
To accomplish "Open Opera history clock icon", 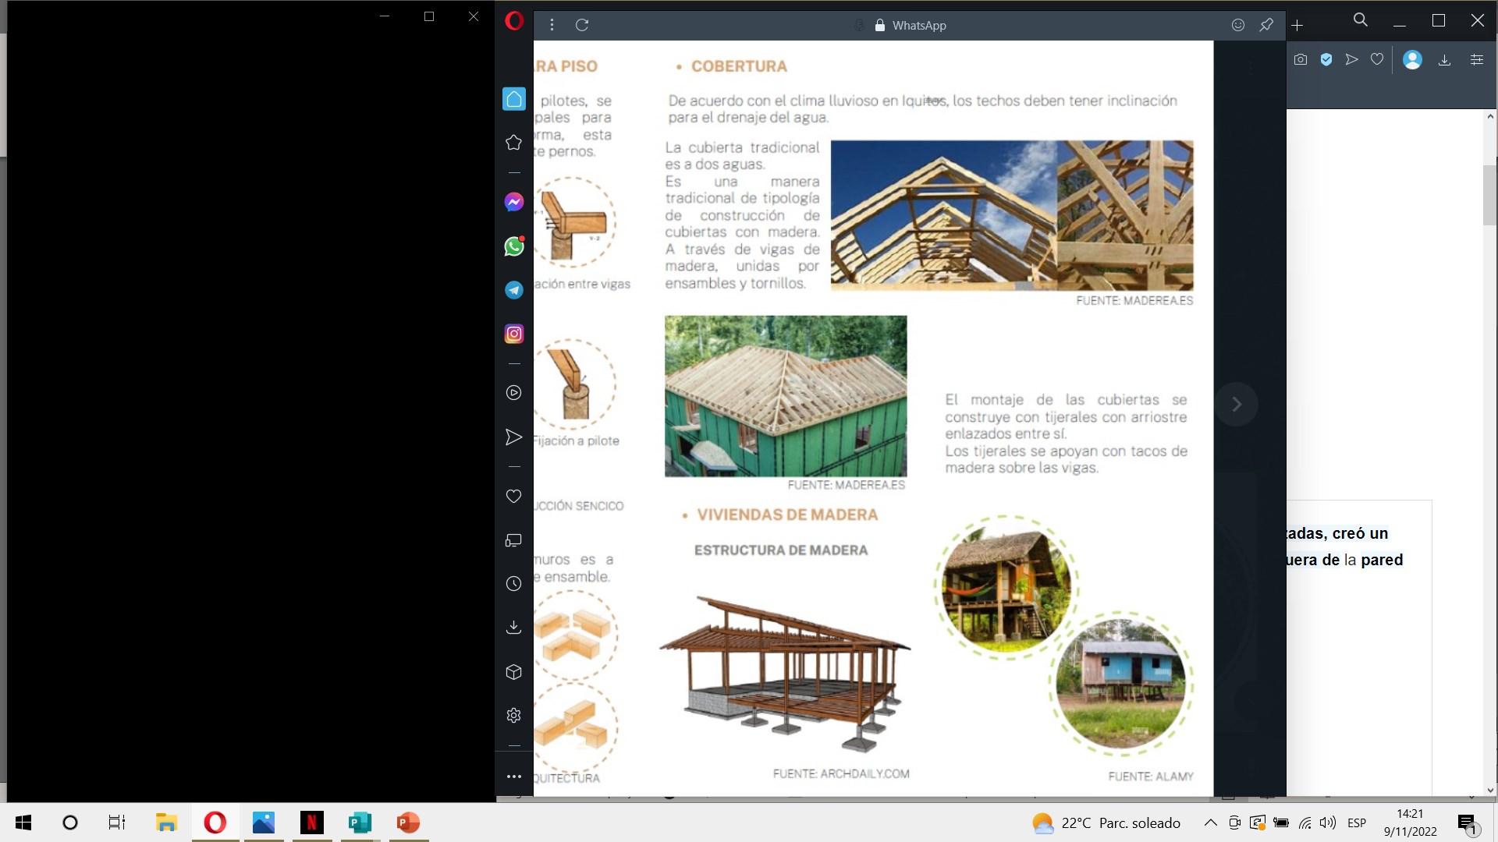I will coord(513,584).
